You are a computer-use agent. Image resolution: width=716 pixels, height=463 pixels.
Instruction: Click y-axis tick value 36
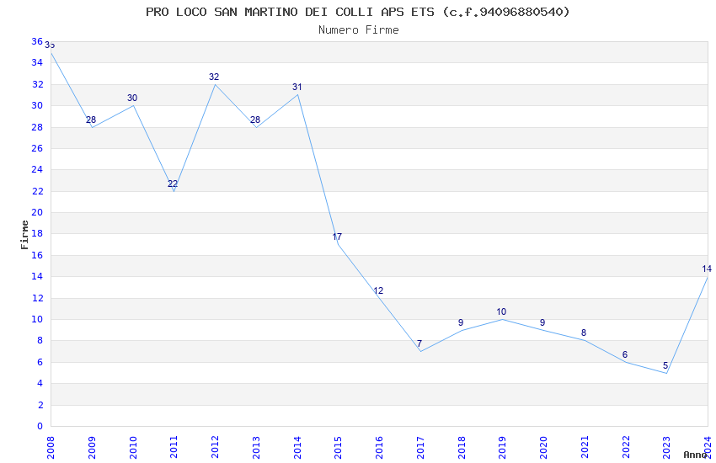pyautogui.click(x=37, y=41)
